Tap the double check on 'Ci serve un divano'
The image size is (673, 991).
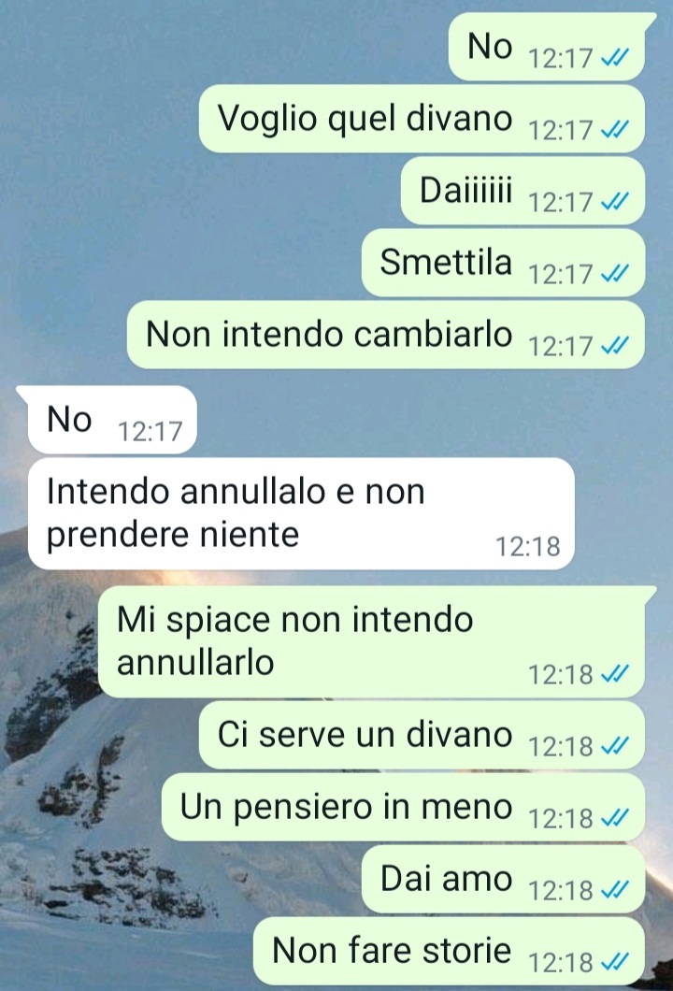click(614, 746)
